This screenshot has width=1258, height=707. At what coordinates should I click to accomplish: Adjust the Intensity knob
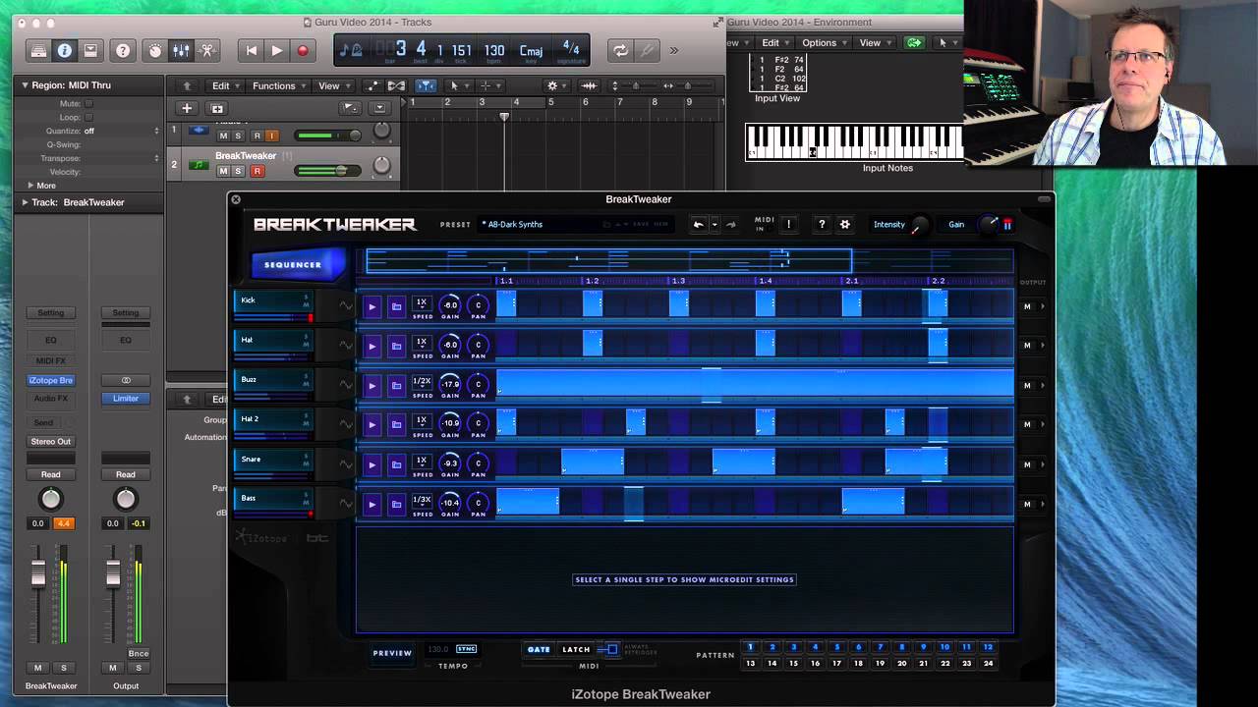pyautogui.click(x=919, y=225)
